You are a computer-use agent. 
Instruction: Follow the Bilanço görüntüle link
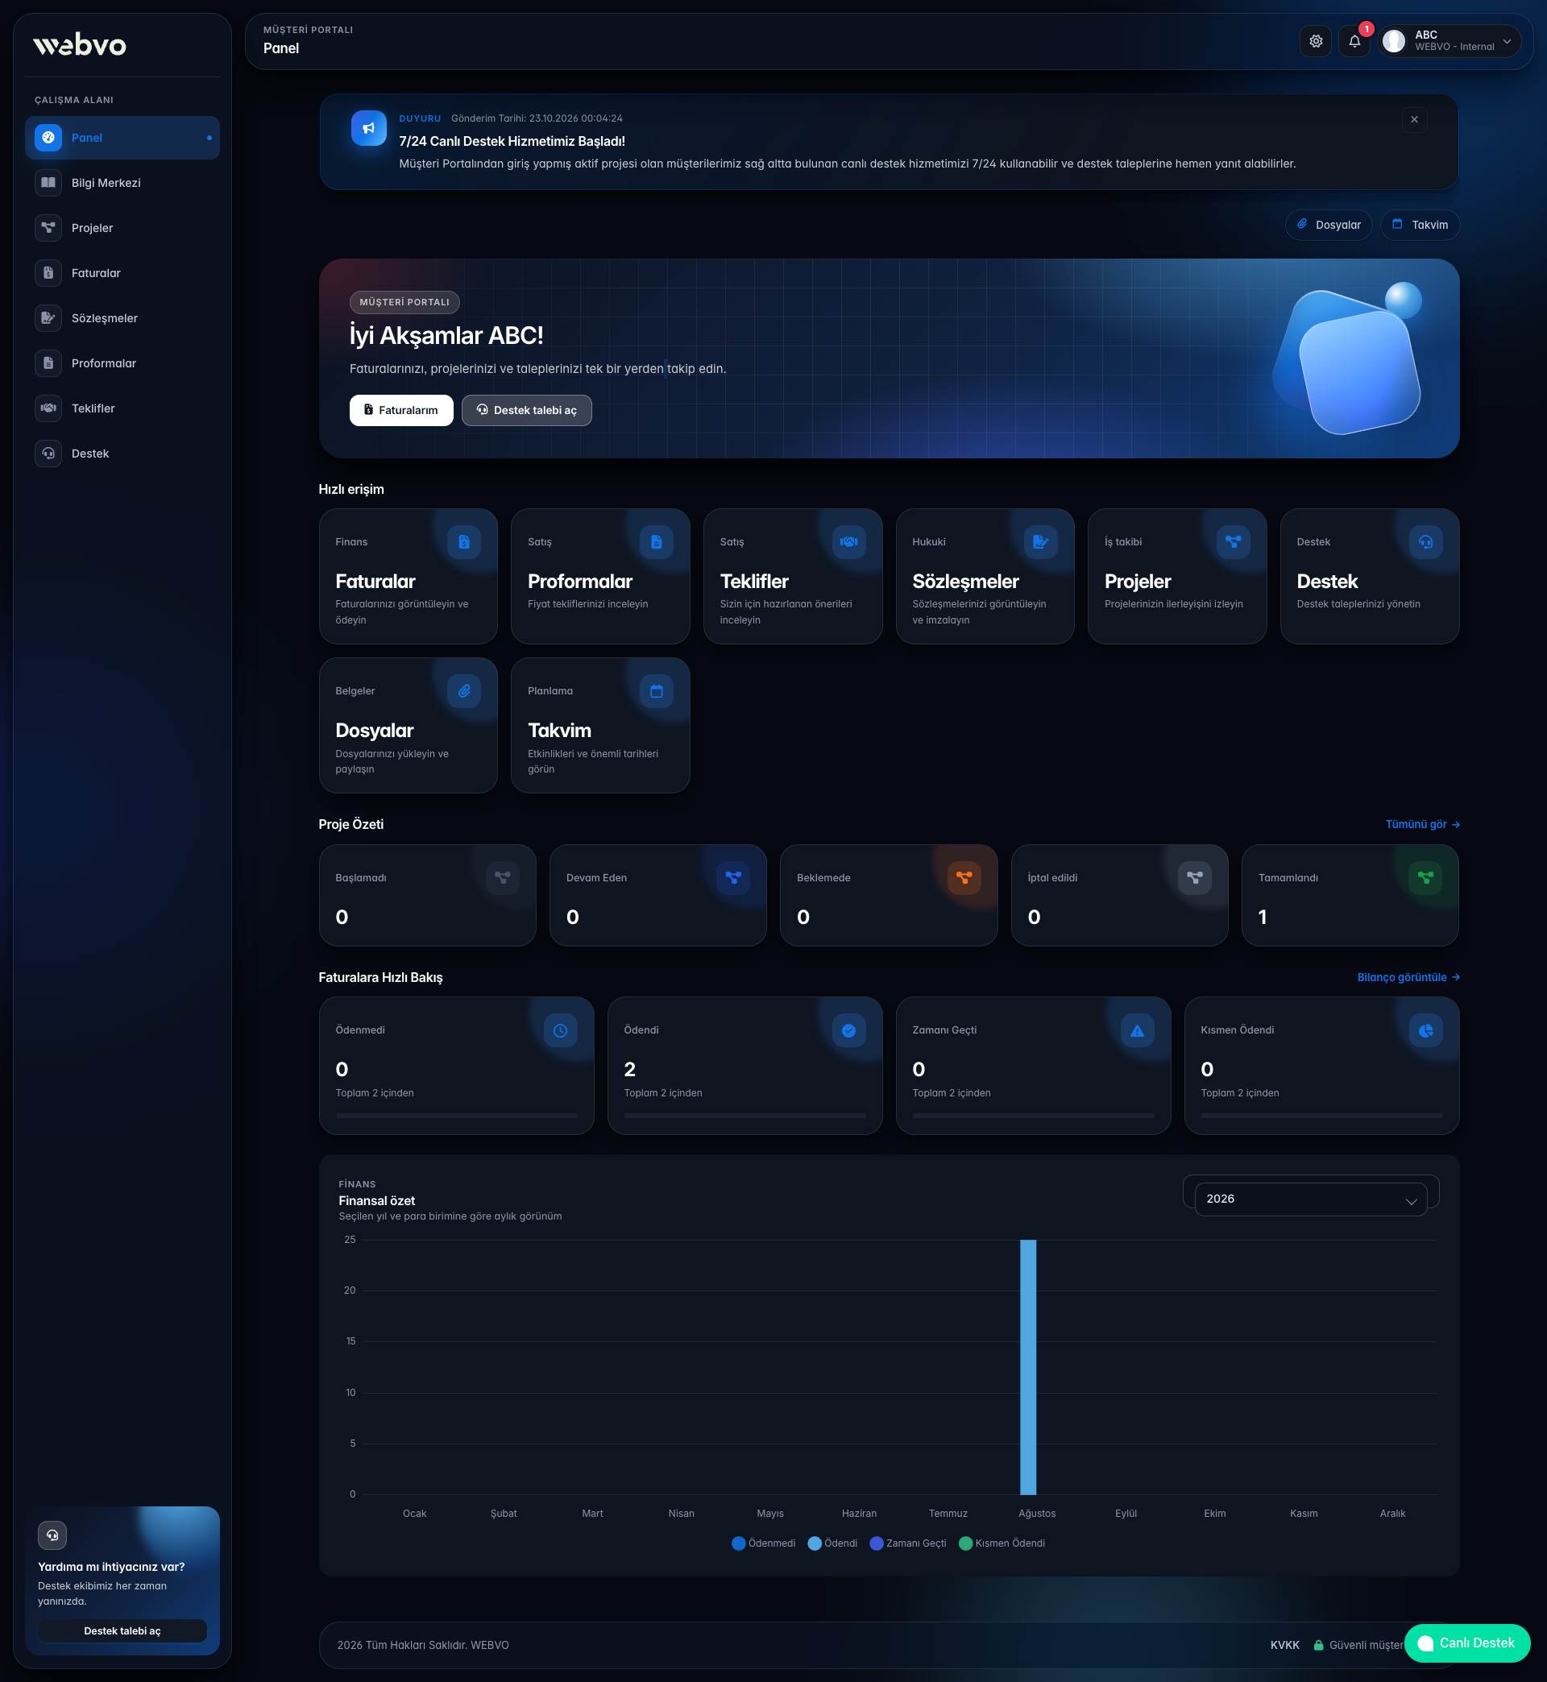(1408, 977)
